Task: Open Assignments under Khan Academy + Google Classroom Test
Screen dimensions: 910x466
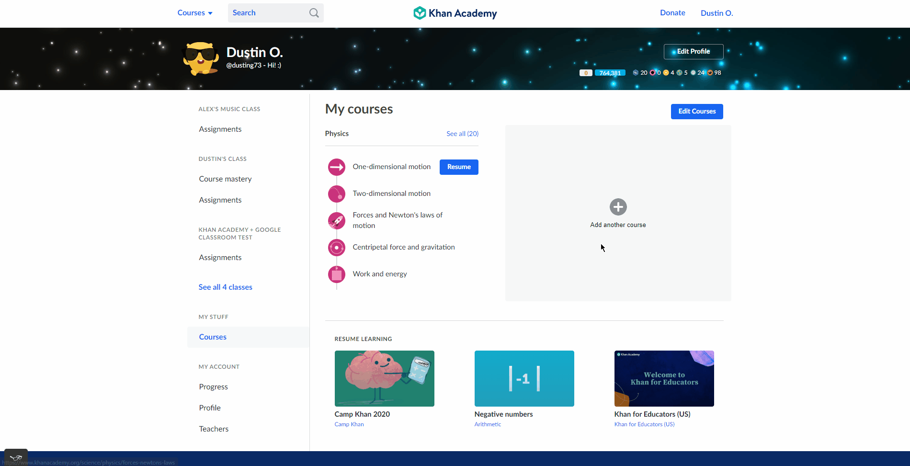Action: pos(220,257)
